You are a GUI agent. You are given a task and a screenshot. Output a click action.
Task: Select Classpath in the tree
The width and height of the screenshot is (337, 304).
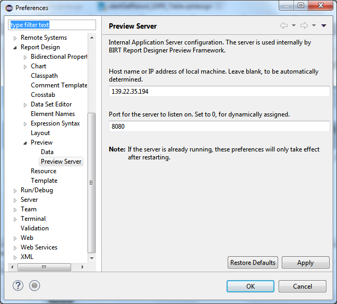44,76
